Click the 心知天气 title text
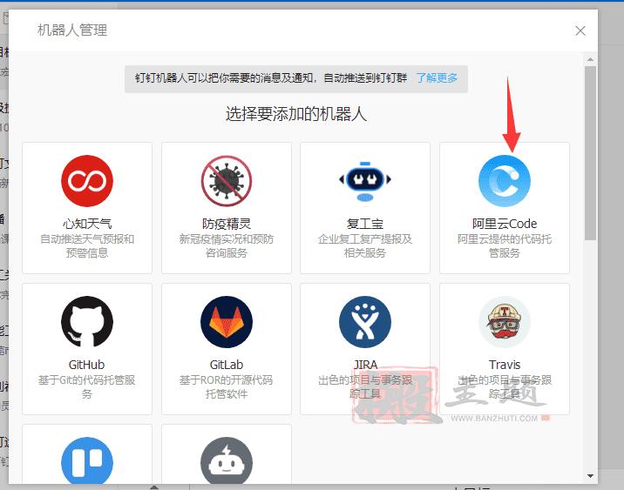624x490 pixels. pos(87,224)
